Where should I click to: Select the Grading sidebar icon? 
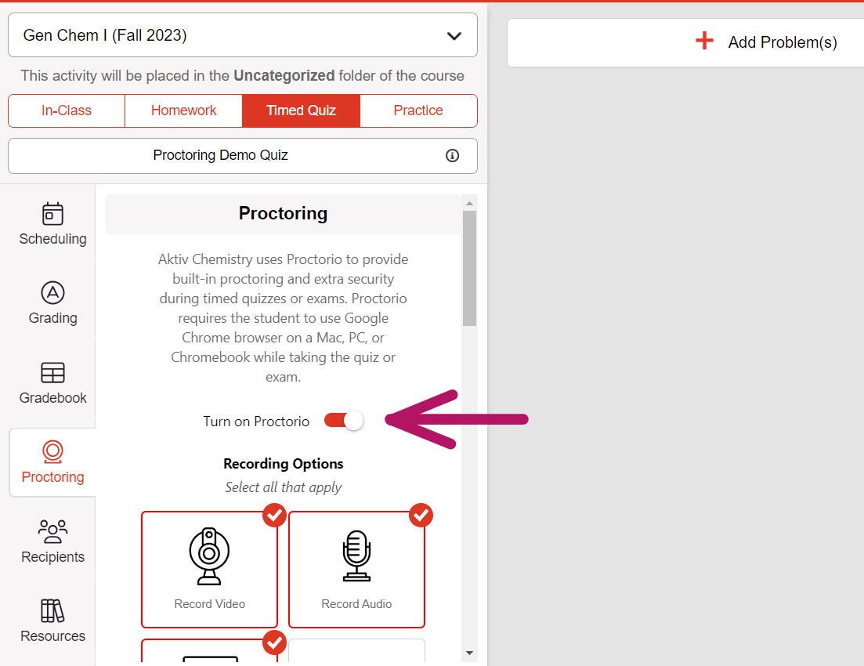pos(52,304)
